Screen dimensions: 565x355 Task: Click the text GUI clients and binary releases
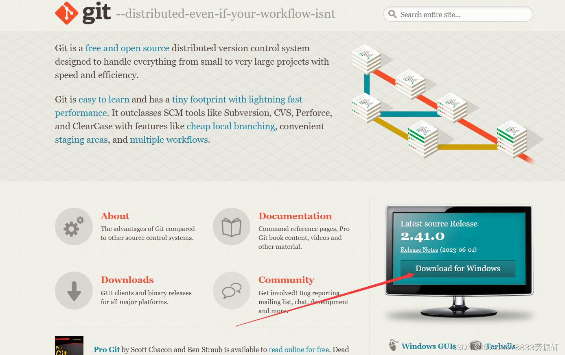[x=146, y=293]
